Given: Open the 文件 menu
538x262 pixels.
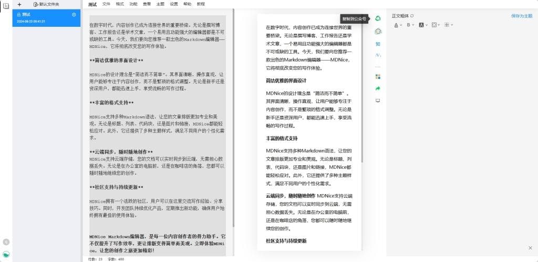Looking at the screenshot, I should [106, 4].
